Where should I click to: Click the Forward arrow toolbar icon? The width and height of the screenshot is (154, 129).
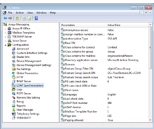tap(10, 18)
